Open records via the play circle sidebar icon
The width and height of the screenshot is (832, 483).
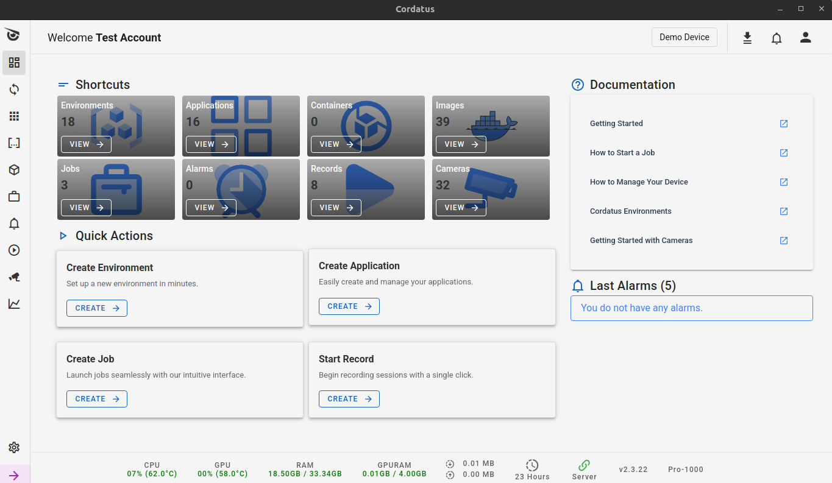click(x=13, y=250)
